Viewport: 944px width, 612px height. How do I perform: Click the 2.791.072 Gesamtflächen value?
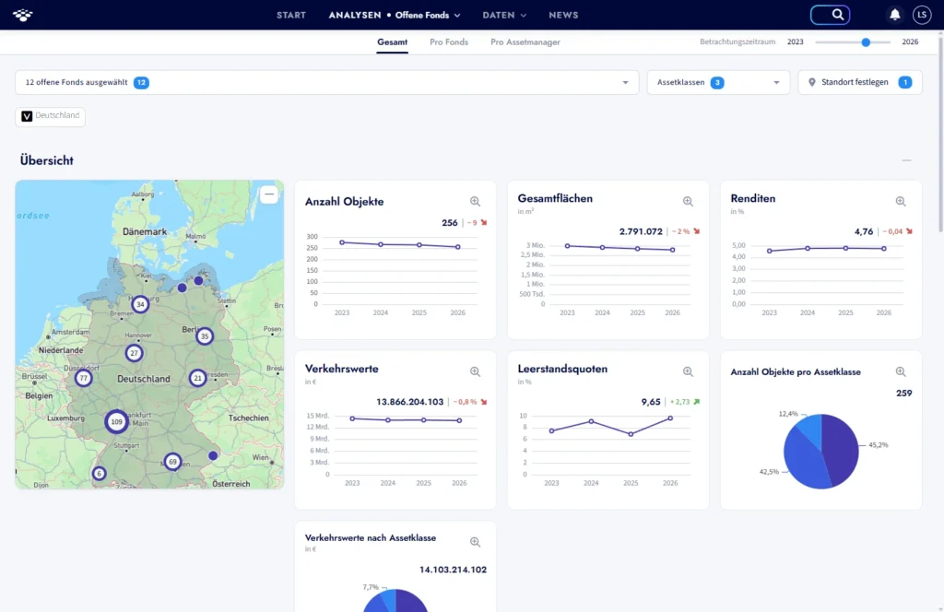(641, 231)
